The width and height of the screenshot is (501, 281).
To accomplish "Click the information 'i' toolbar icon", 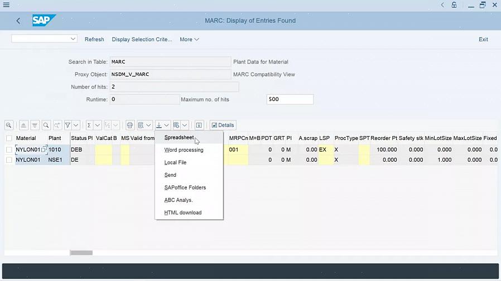I will [x=199, y=125].
